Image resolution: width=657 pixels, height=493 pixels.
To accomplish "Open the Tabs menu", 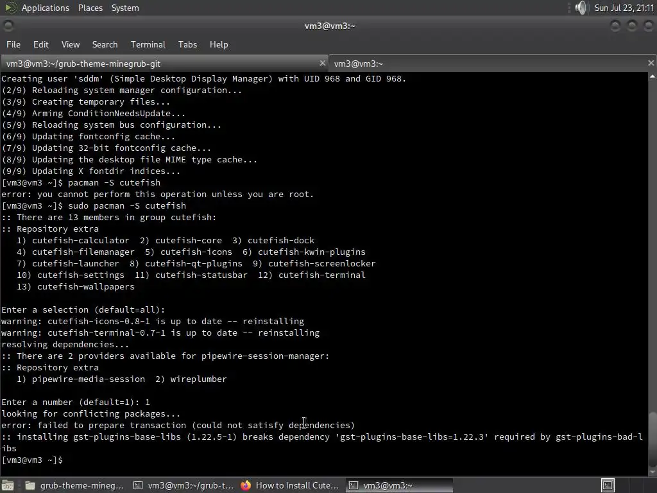I will click(187, 44).
